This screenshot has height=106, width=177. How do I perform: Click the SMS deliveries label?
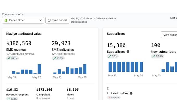pos(63,50)
